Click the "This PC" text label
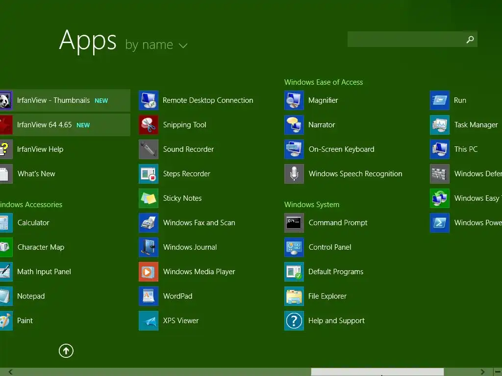The height and width of the screenshot is (376, 502). 466,149
